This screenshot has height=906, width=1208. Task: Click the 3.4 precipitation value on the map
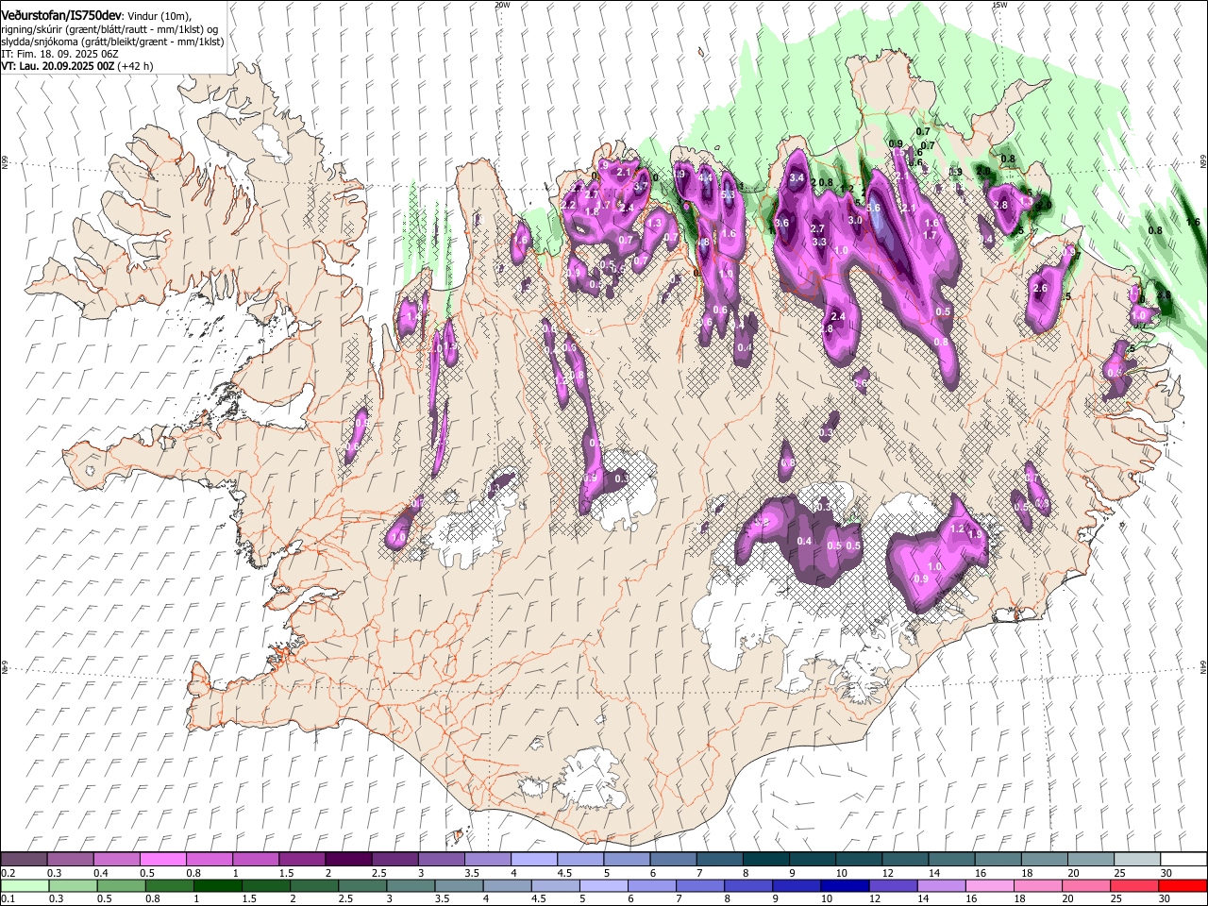tap(797, 178)
